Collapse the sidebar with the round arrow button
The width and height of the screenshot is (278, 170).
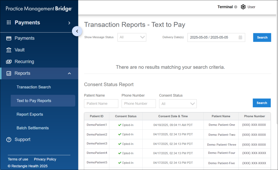point(77,31)
